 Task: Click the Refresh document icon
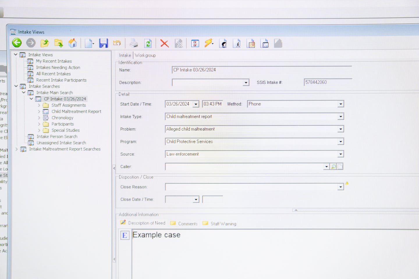pos(148,44)
